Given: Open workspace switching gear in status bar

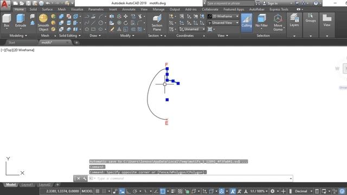Looking at the screenshot, I should click(x=272, y=191).
